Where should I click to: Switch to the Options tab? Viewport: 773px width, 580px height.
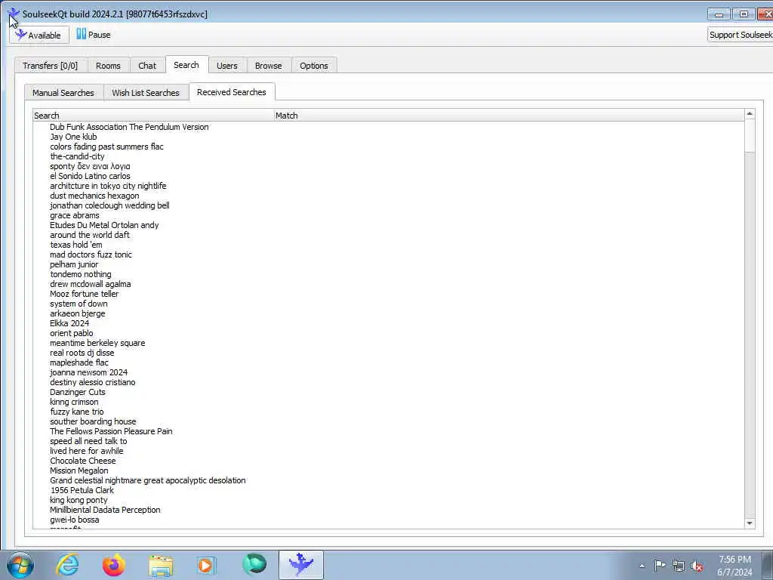[313, 66]
